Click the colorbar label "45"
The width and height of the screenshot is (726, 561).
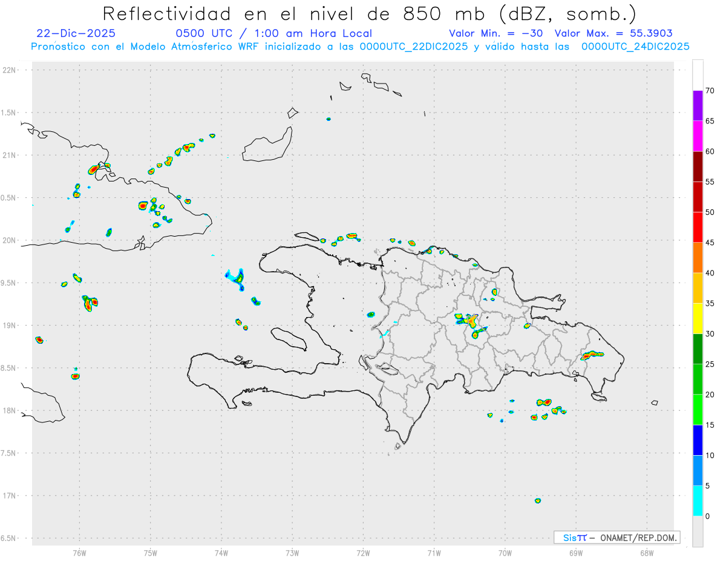coord(710,243)
